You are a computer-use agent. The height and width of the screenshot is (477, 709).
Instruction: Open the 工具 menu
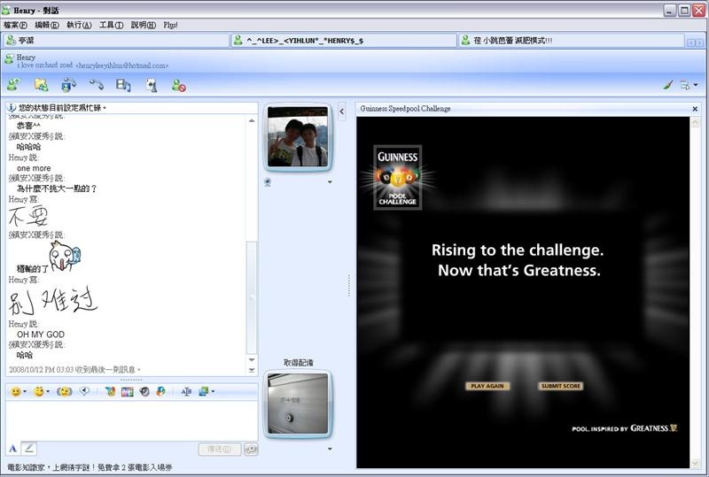click(x=112, y=26)
